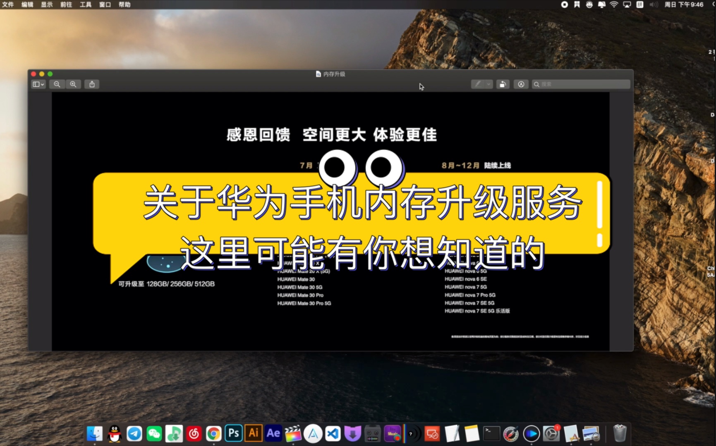Open the 编辑 menu
716x446 pixels.
pyautogui.click(x=27, y=5)
